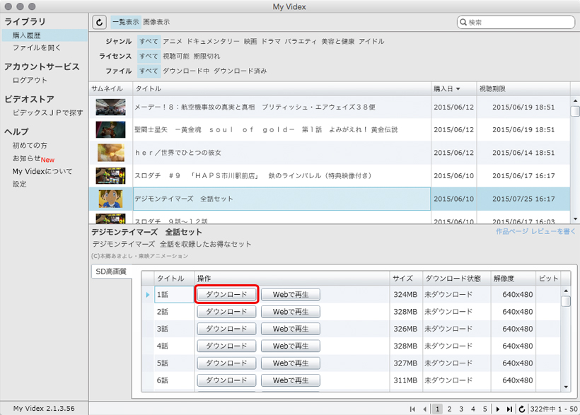Click the row indicator arrow beside 1話
580x415 pixels.
click(x=148, y=295)
